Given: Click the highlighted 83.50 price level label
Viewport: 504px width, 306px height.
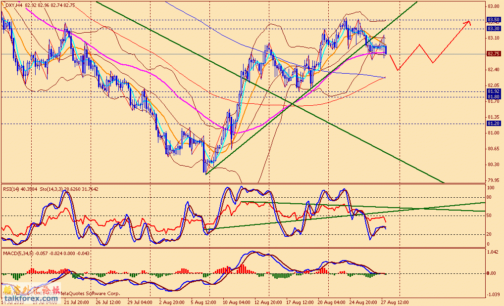Looking at the screenshot, I should tap(494, 20).
